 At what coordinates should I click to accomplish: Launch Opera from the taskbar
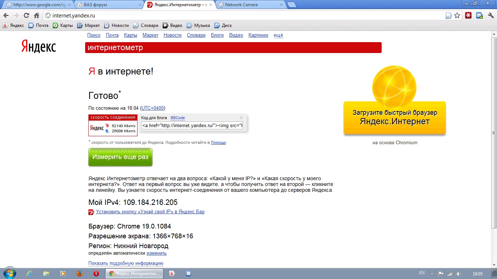click(96, 274)
